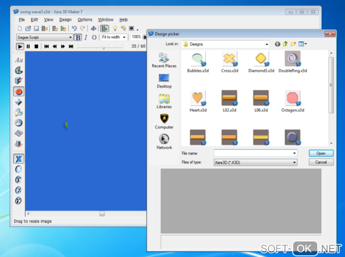
Task: Click the Undo arrow icon
Action: tap(74, 28)
